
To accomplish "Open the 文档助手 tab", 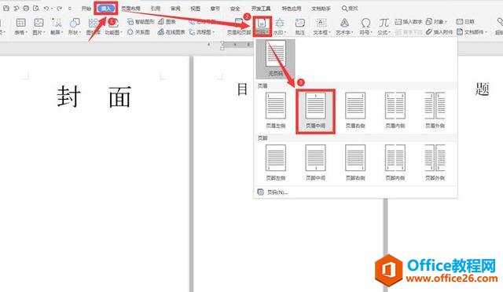I will click(x=321, y=9).
